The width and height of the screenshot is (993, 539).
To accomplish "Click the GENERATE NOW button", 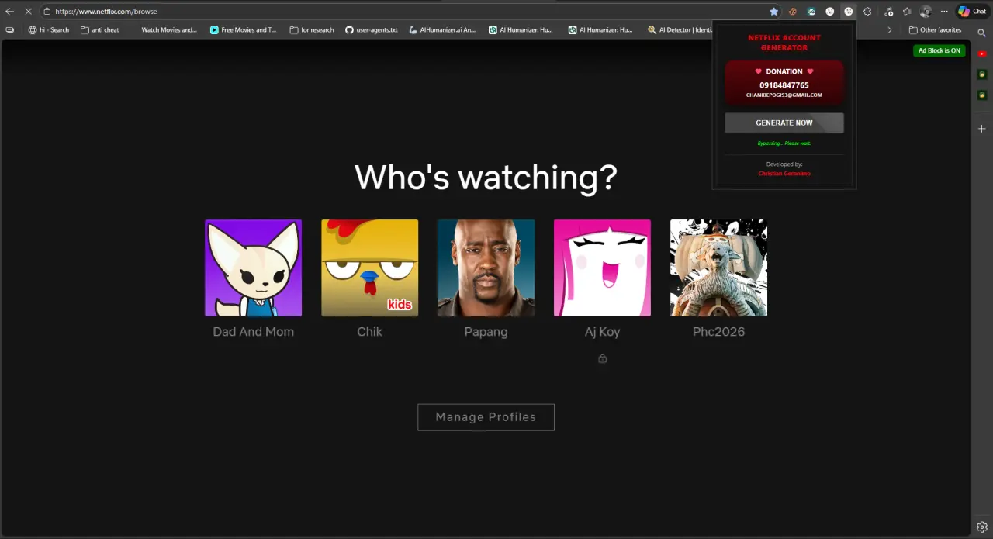I will [x=784, y=123].
